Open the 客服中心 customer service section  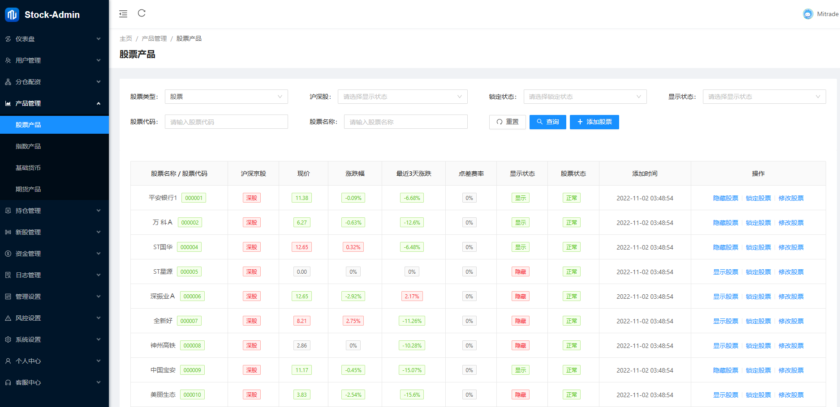[x=28, y=382]
